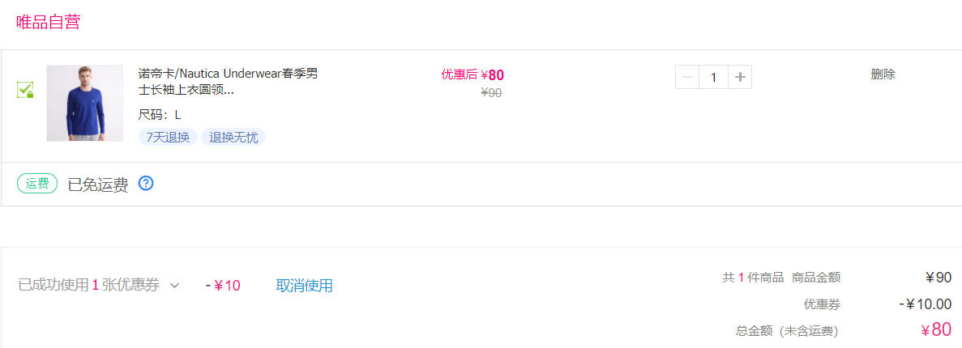The width and height of the screenshot is (962, 348).
Task: Open the Nautica Underwear product title link
Action: 229,82
